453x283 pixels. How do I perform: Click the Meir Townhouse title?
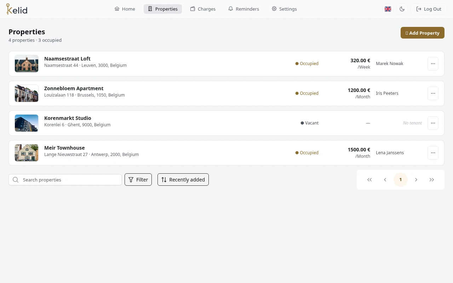[64, 148]
